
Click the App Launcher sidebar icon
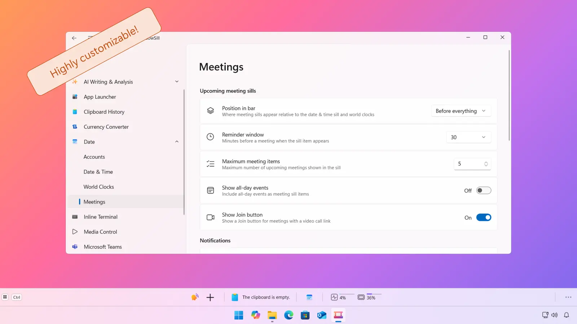coord(75,97)
